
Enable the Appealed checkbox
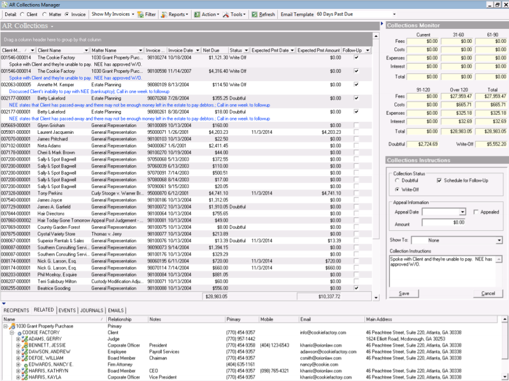point(476,212)
